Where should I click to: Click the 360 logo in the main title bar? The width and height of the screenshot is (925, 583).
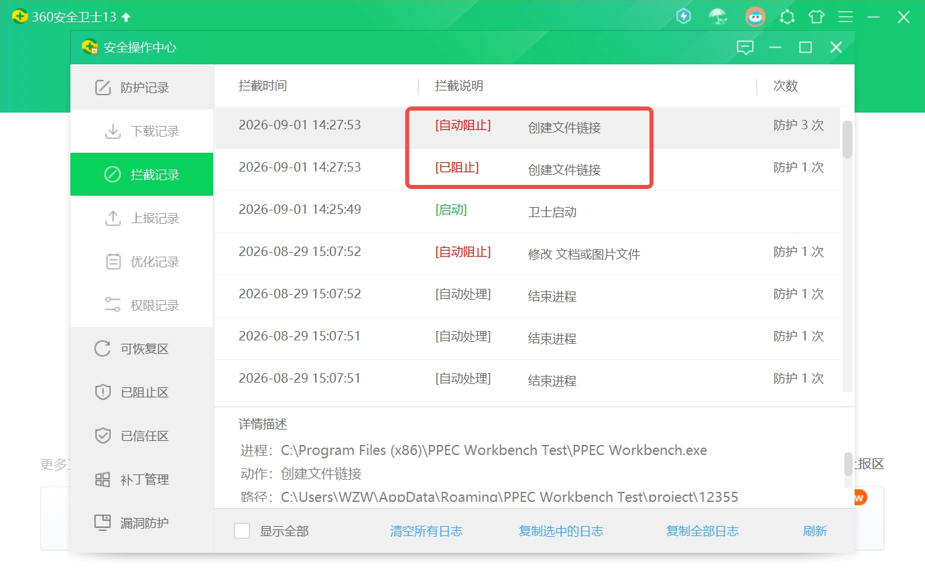pyautogui.click(x=20, y=17)
